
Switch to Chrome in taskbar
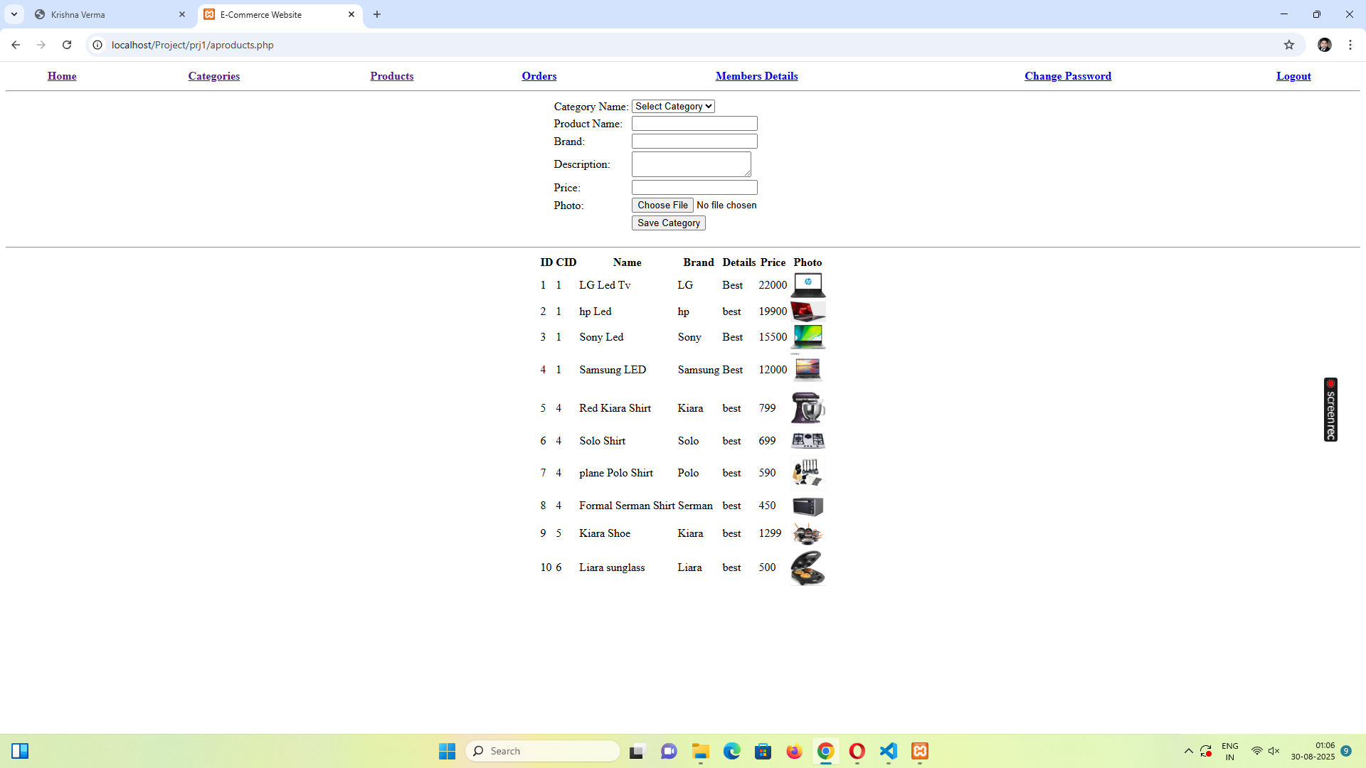pyautogui.click(x=826, y=751)
